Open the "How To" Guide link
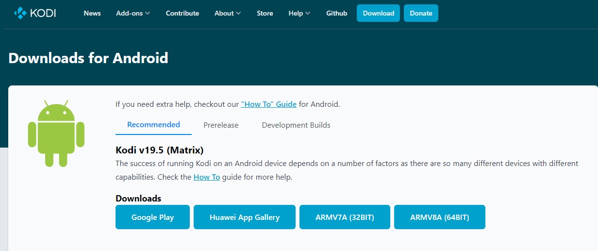Image resolution: width=598 pixels, height=251 pixels. pyautogui.click(x=269, y=104)
